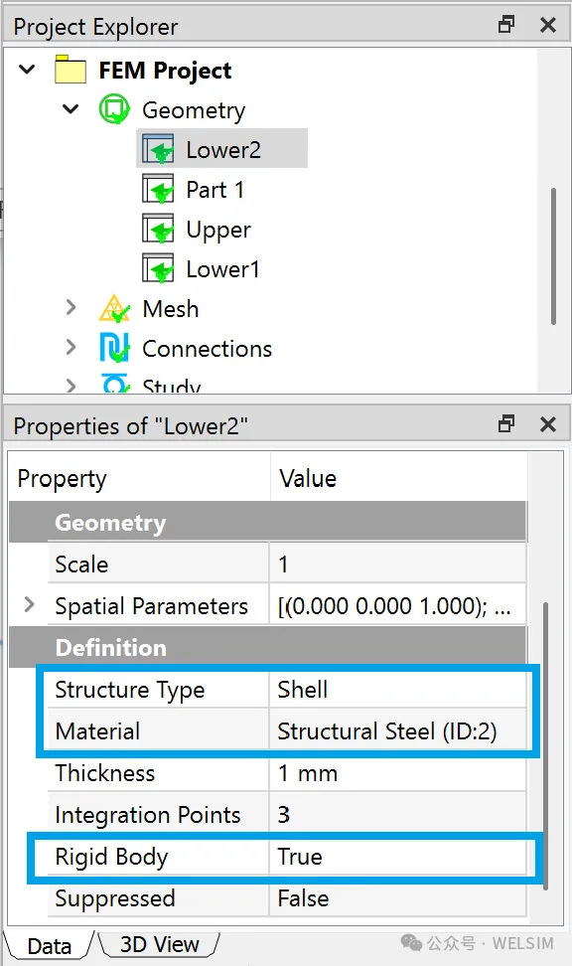Screen dimensions: 572x966
Task: Open the Structure Type Shell value
Action: (x=398, y=690)
